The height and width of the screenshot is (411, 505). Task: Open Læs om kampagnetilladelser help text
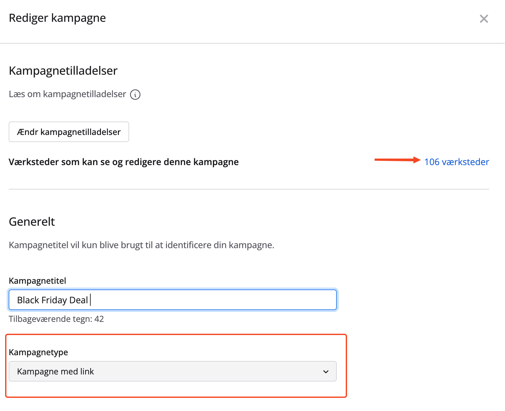pyautogui.click(x=67, y=94)
